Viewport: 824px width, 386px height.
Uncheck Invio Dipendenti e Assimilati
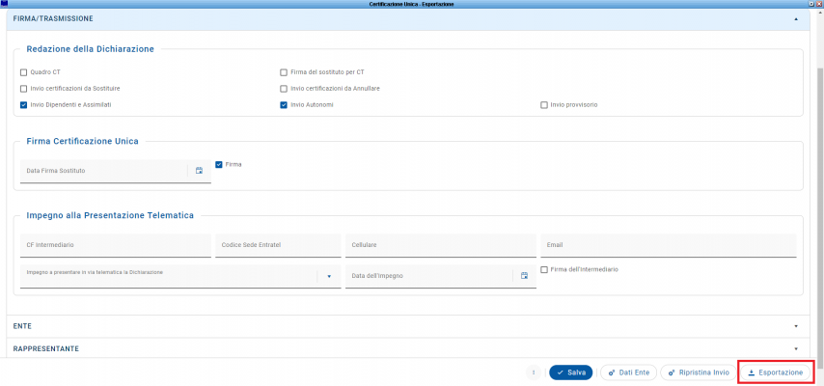[24, 104]
